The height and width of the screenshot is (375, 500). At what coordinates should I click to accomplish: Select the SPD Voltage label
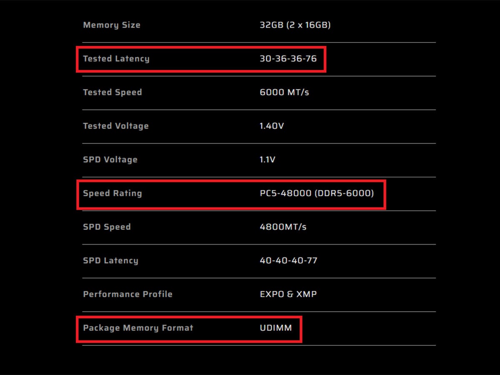click(x=110, y=160)
